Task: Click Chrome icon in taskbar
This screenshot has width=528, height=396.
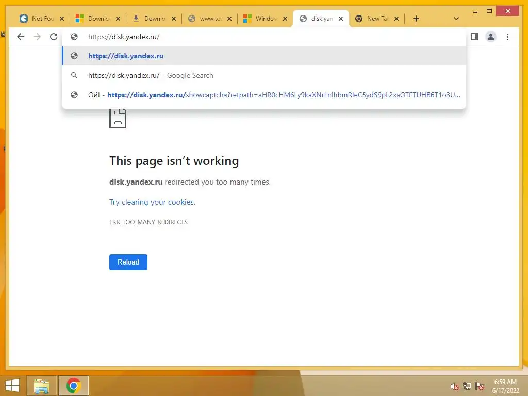Action: [x=73, y=386]
